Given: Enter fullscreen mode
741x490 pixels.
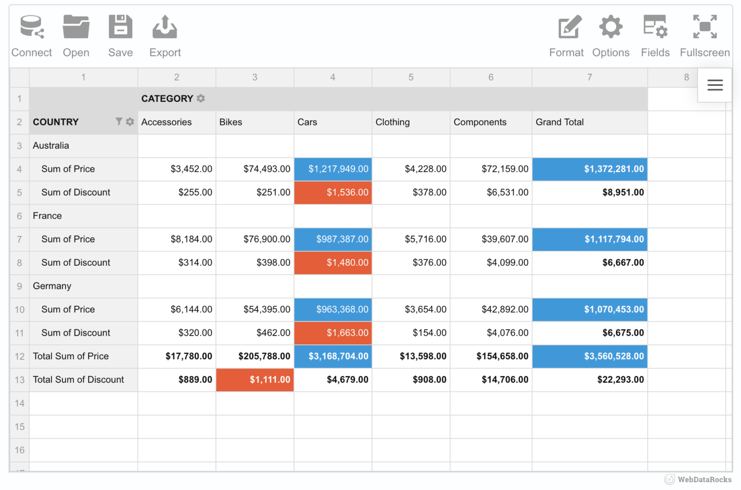Looking at the screenshot, I should click(x=704, y=34).
